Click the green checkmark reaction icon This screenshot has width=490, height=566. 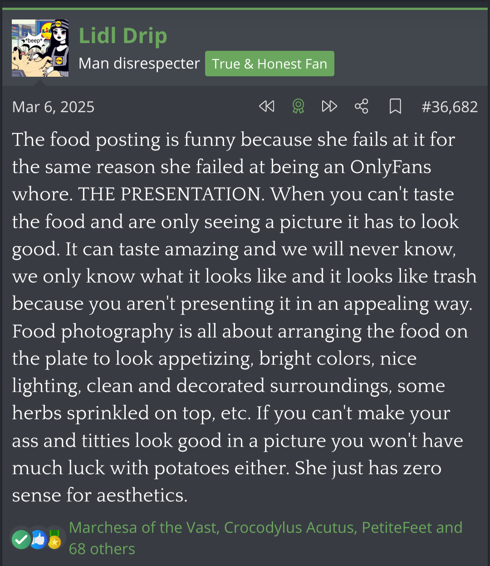(21, 540)
